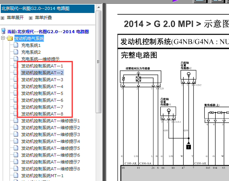Click the document icon beside 发动机控制系统MT—1
The width and height of the screenshot is (229, 181).
click(x=16, y=176)
